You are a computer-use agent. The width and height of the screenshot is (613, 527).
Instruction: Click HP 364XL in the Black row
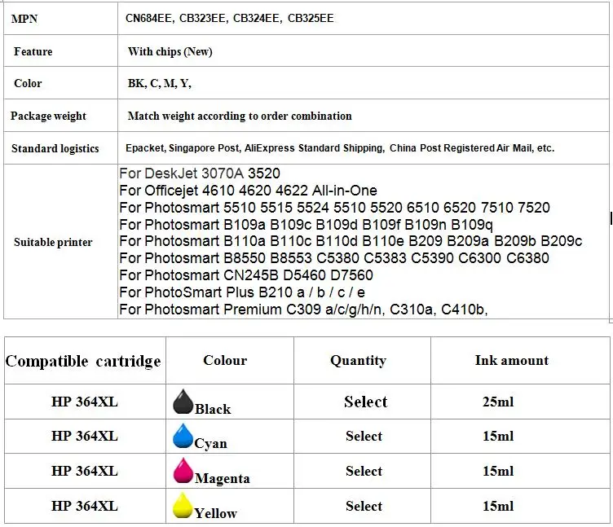(85, 402)
